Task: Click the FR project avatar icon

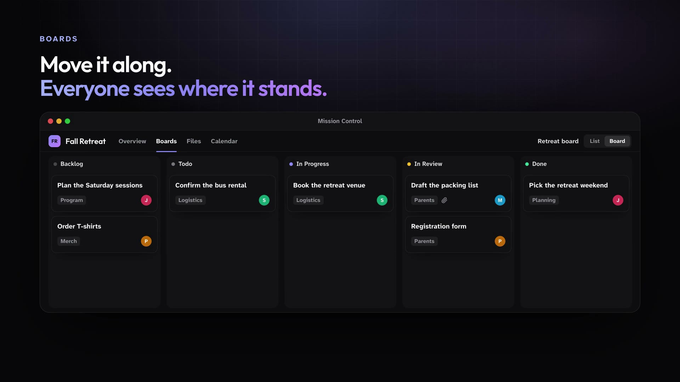Action: click(55, 141)
